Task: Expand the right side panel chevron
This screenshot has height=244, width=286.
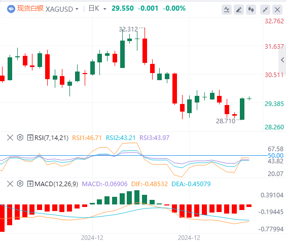Action: [282, 60]
